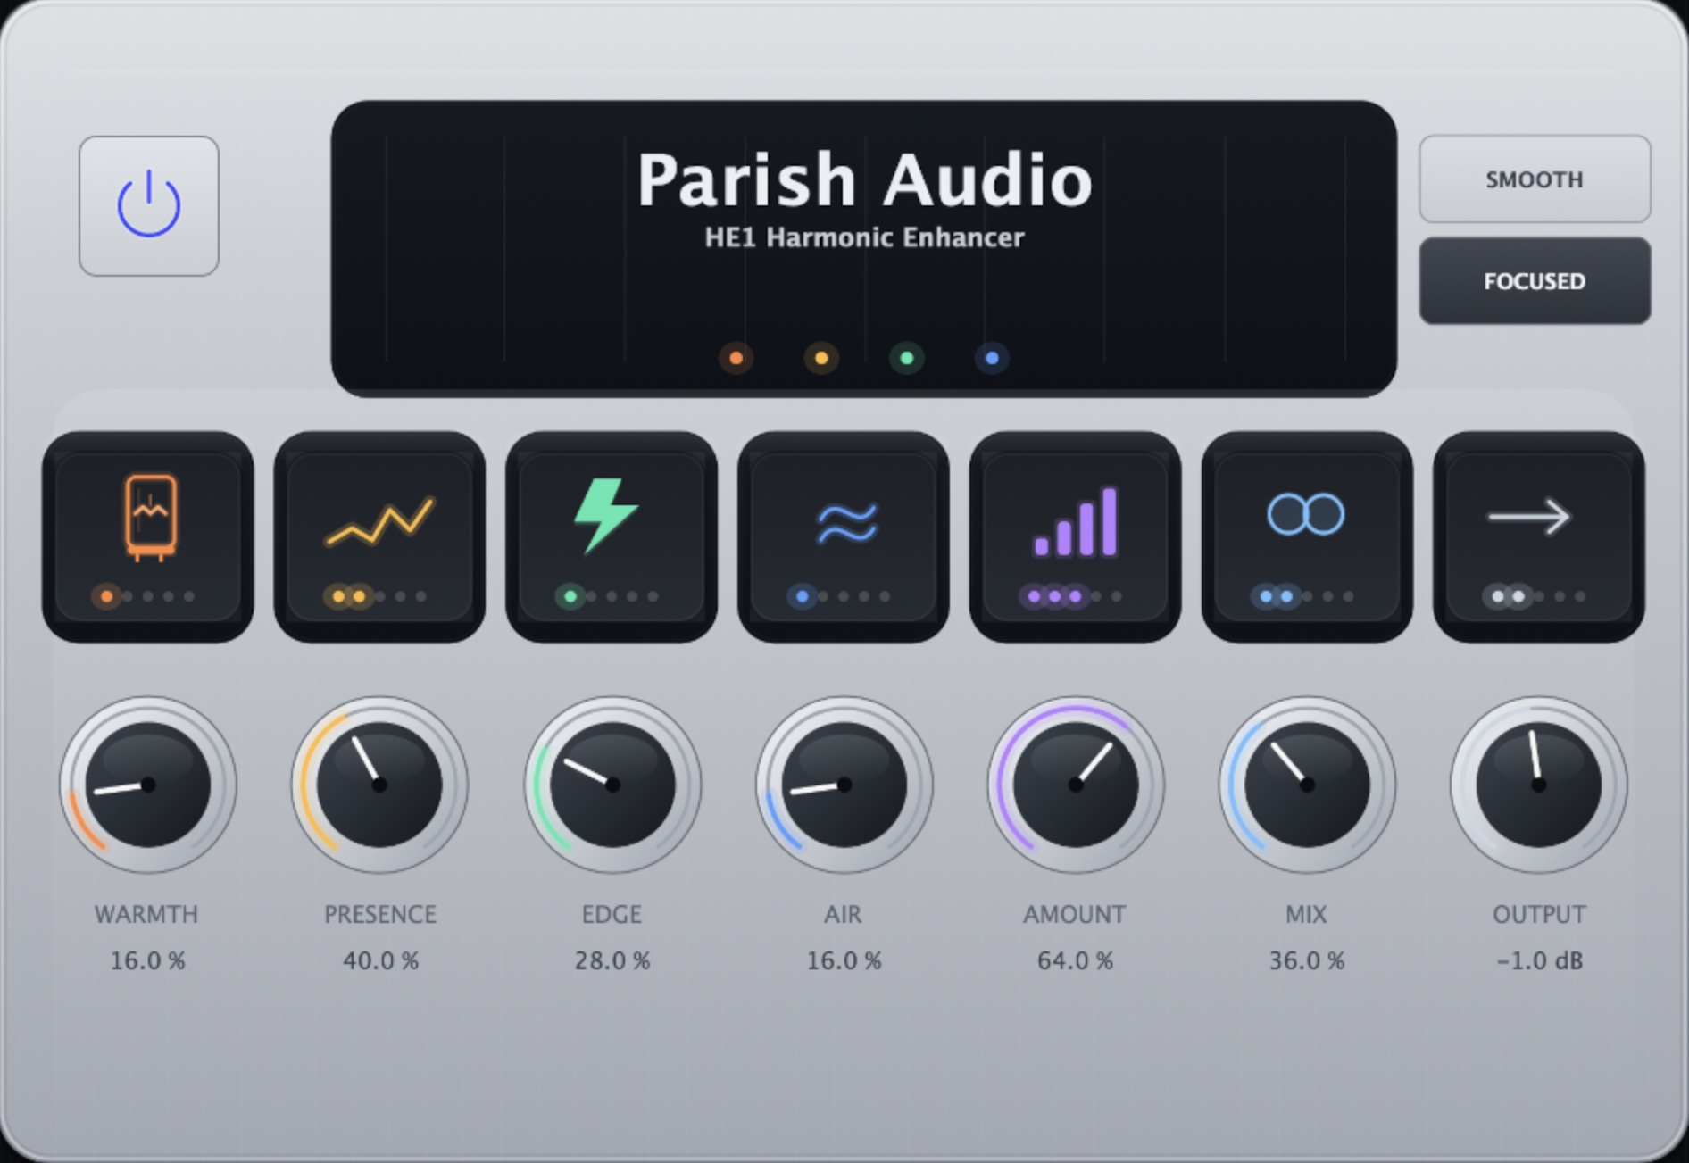Viewport: 1689px width, 1163px height.
Task: Click the green dot in the display
Action: (907, 358)
